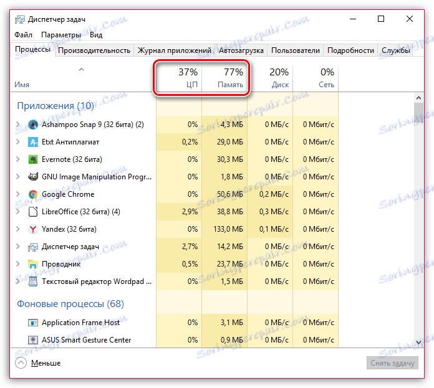Select the Фоновые процессы (68) group header

(x=70, y=304)
